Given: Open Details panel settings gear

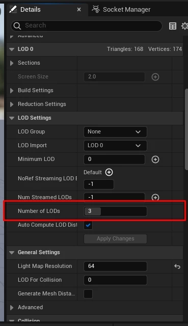Looking at the screenshot, I should pos(184,26).
